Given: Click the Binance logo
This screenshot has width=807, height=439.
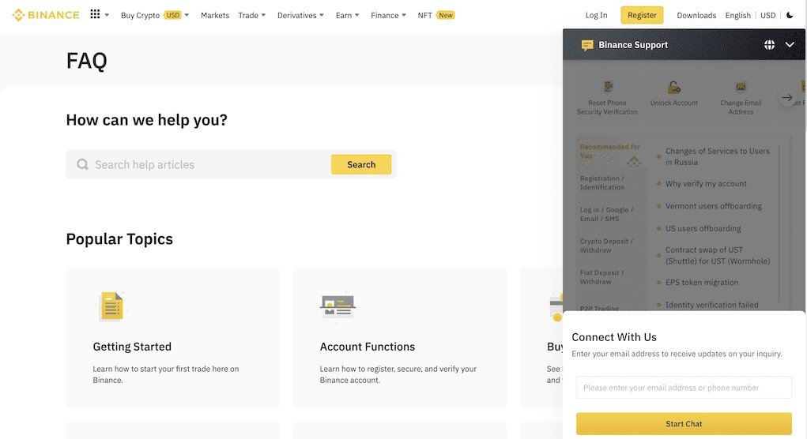Looking at the screenshot, I should [46, 15].
